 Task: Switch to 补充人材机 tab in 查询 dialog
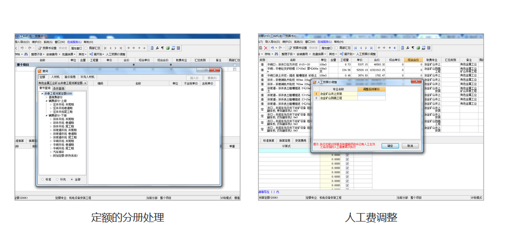coord(87,77)
